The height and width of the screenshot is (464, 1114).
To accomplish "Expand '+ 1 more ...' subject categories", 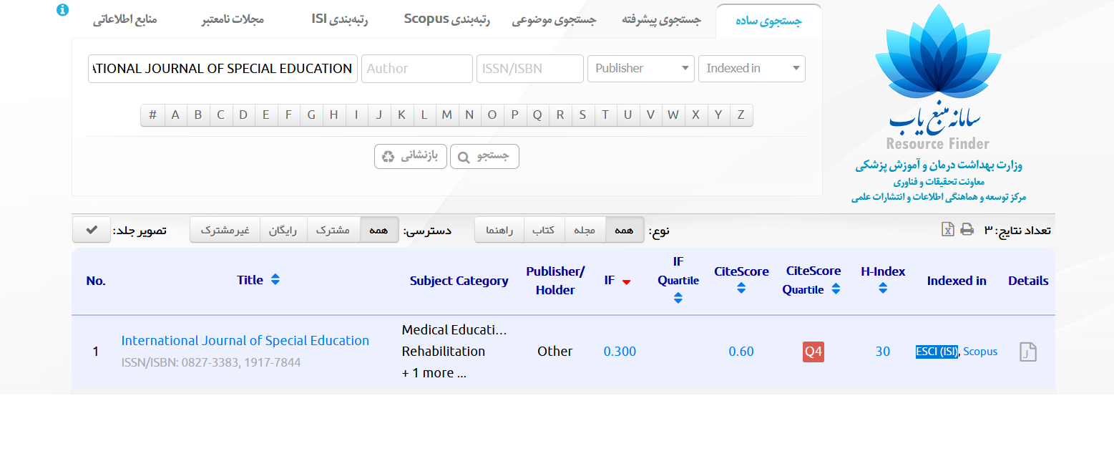I will [x=434, y=373].
